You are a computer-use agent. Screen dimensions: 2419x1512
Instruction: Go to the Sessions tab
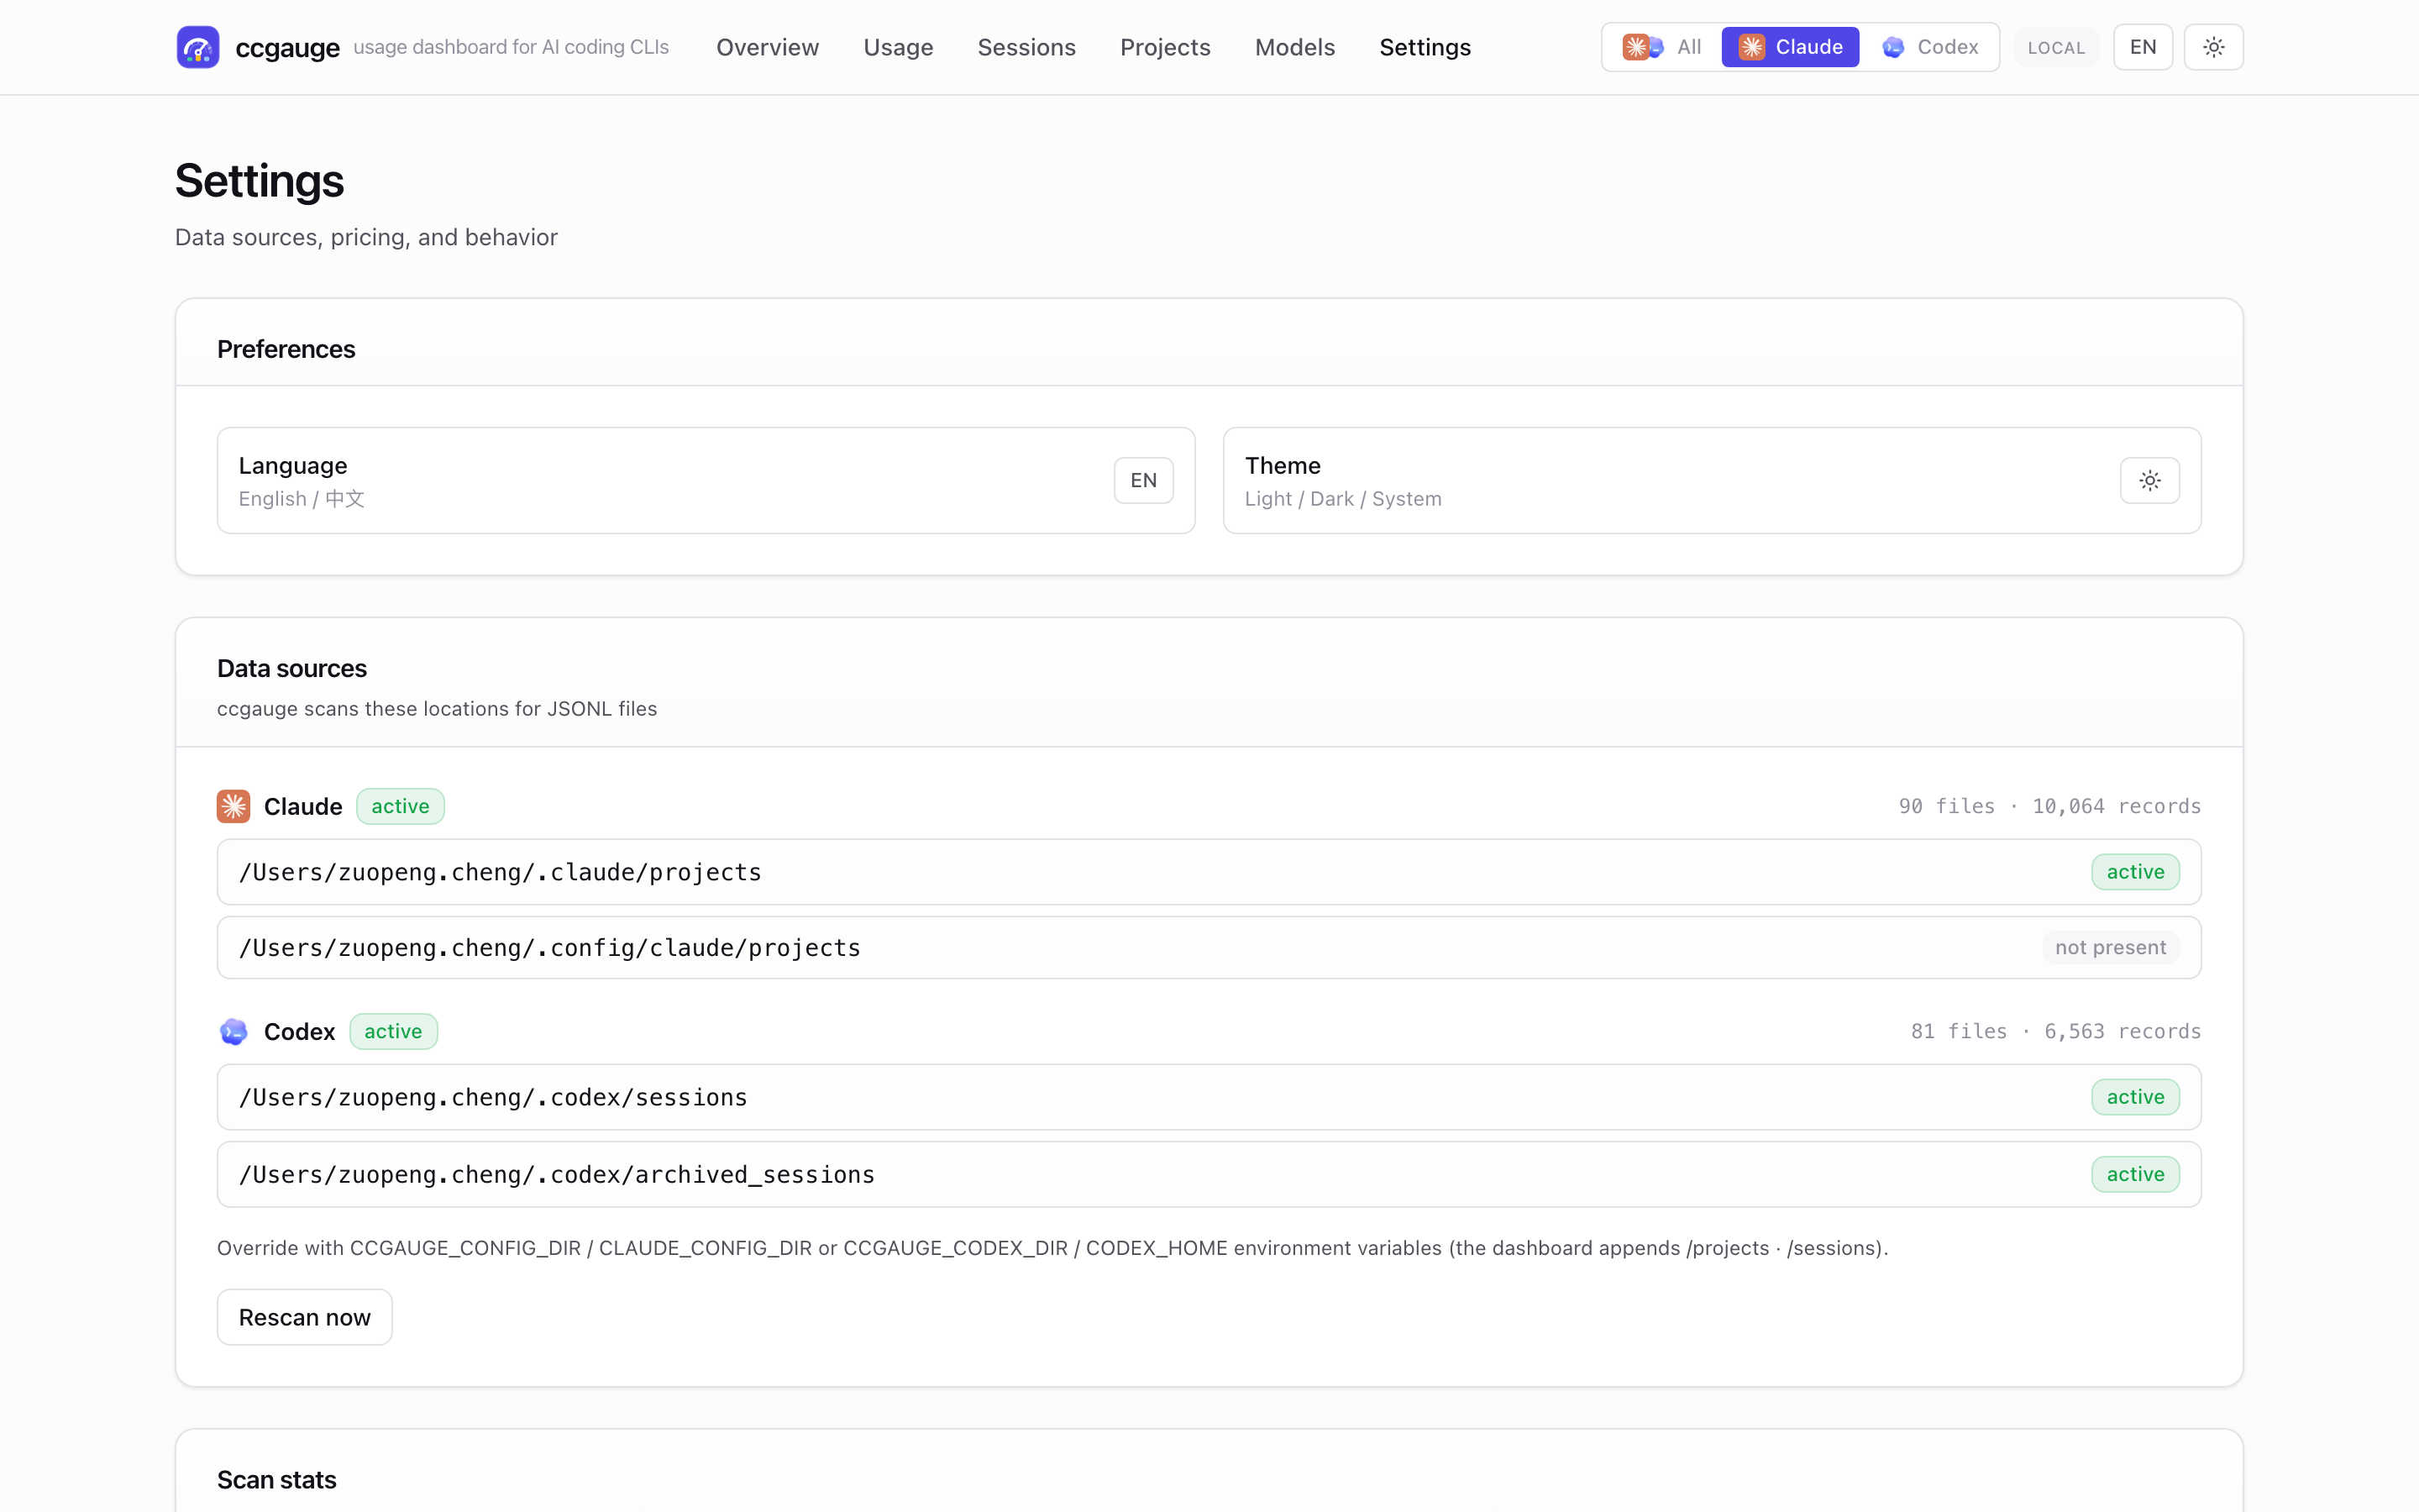pyautogui.click(x=1026, y=47)
